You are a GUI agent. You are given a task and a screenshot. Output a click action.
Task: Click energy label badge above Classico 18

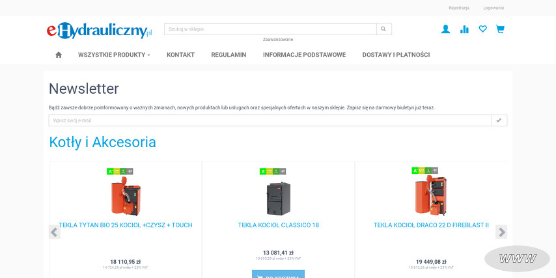[273, 171]
